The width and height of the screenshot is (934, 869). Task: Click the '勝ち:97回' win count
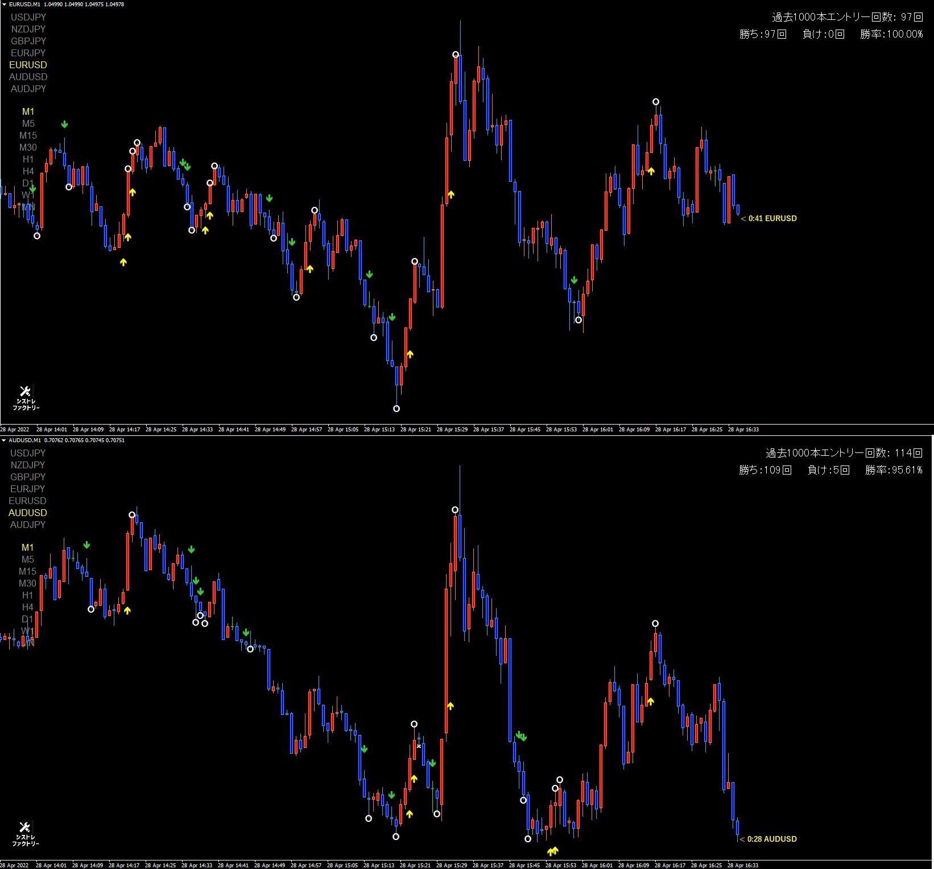[763, 34]
